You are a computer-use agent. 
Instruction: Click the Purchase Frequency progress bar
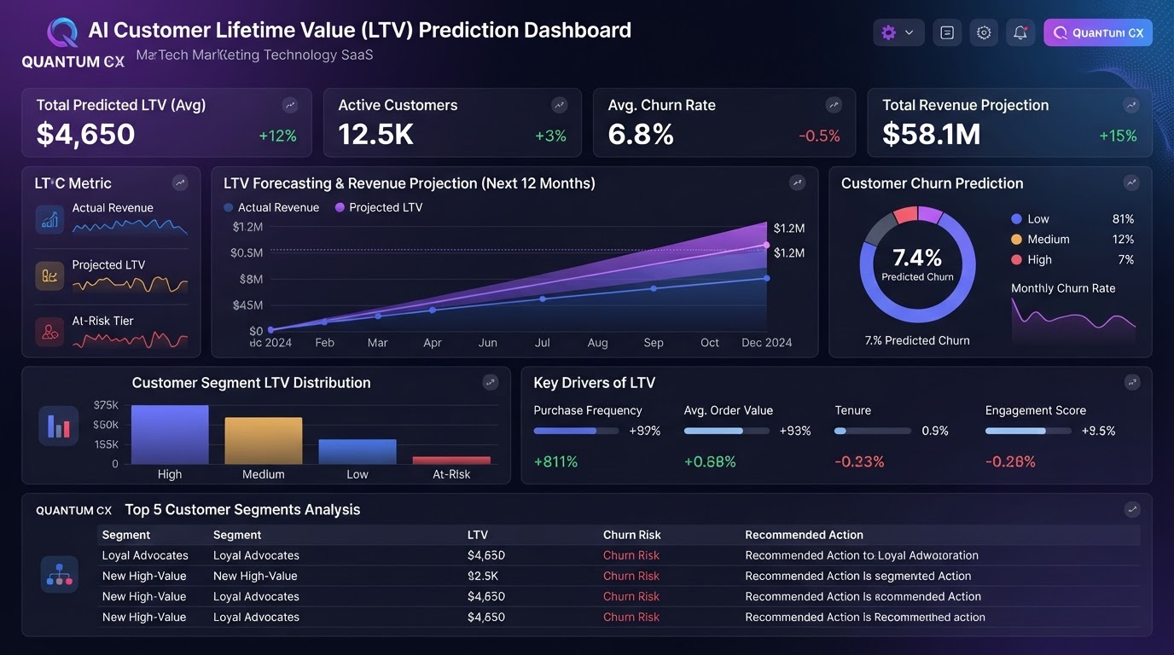576,431
